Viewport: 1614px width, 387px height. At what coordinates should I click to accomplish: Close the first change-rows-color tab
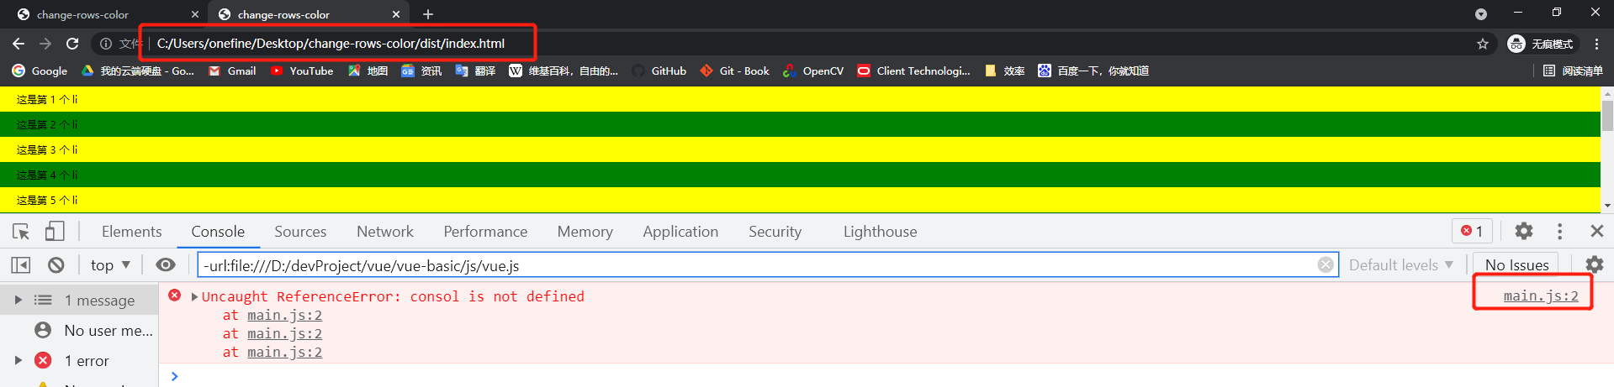coord(195,14)
